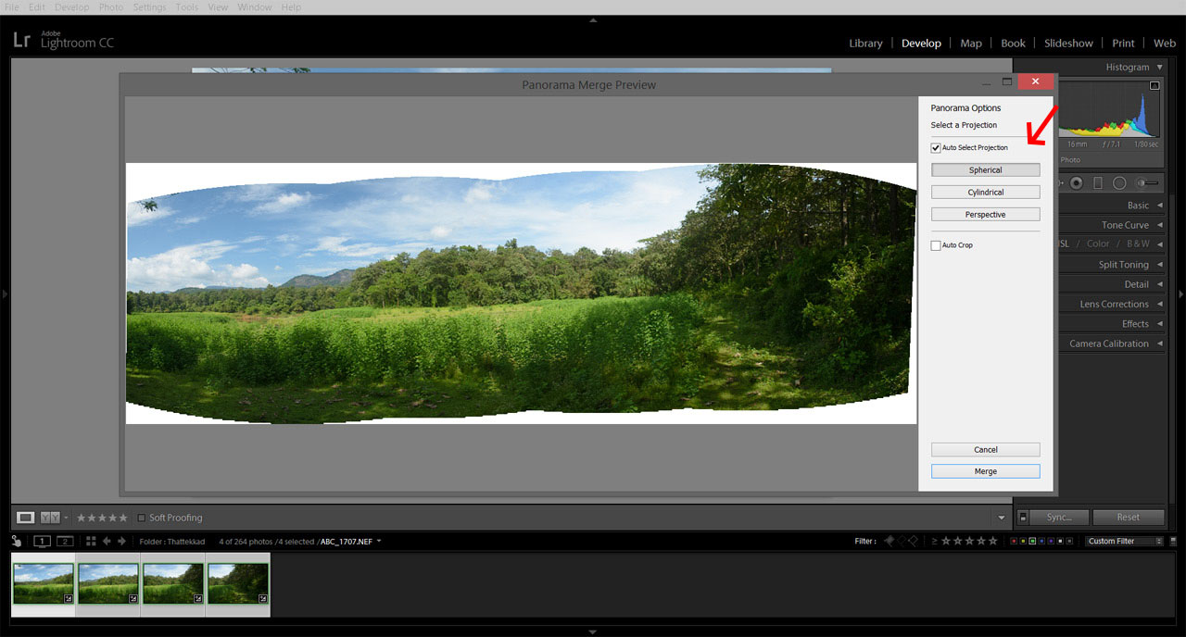Enable Auto Crop in Panorama Options

(936, 244)
